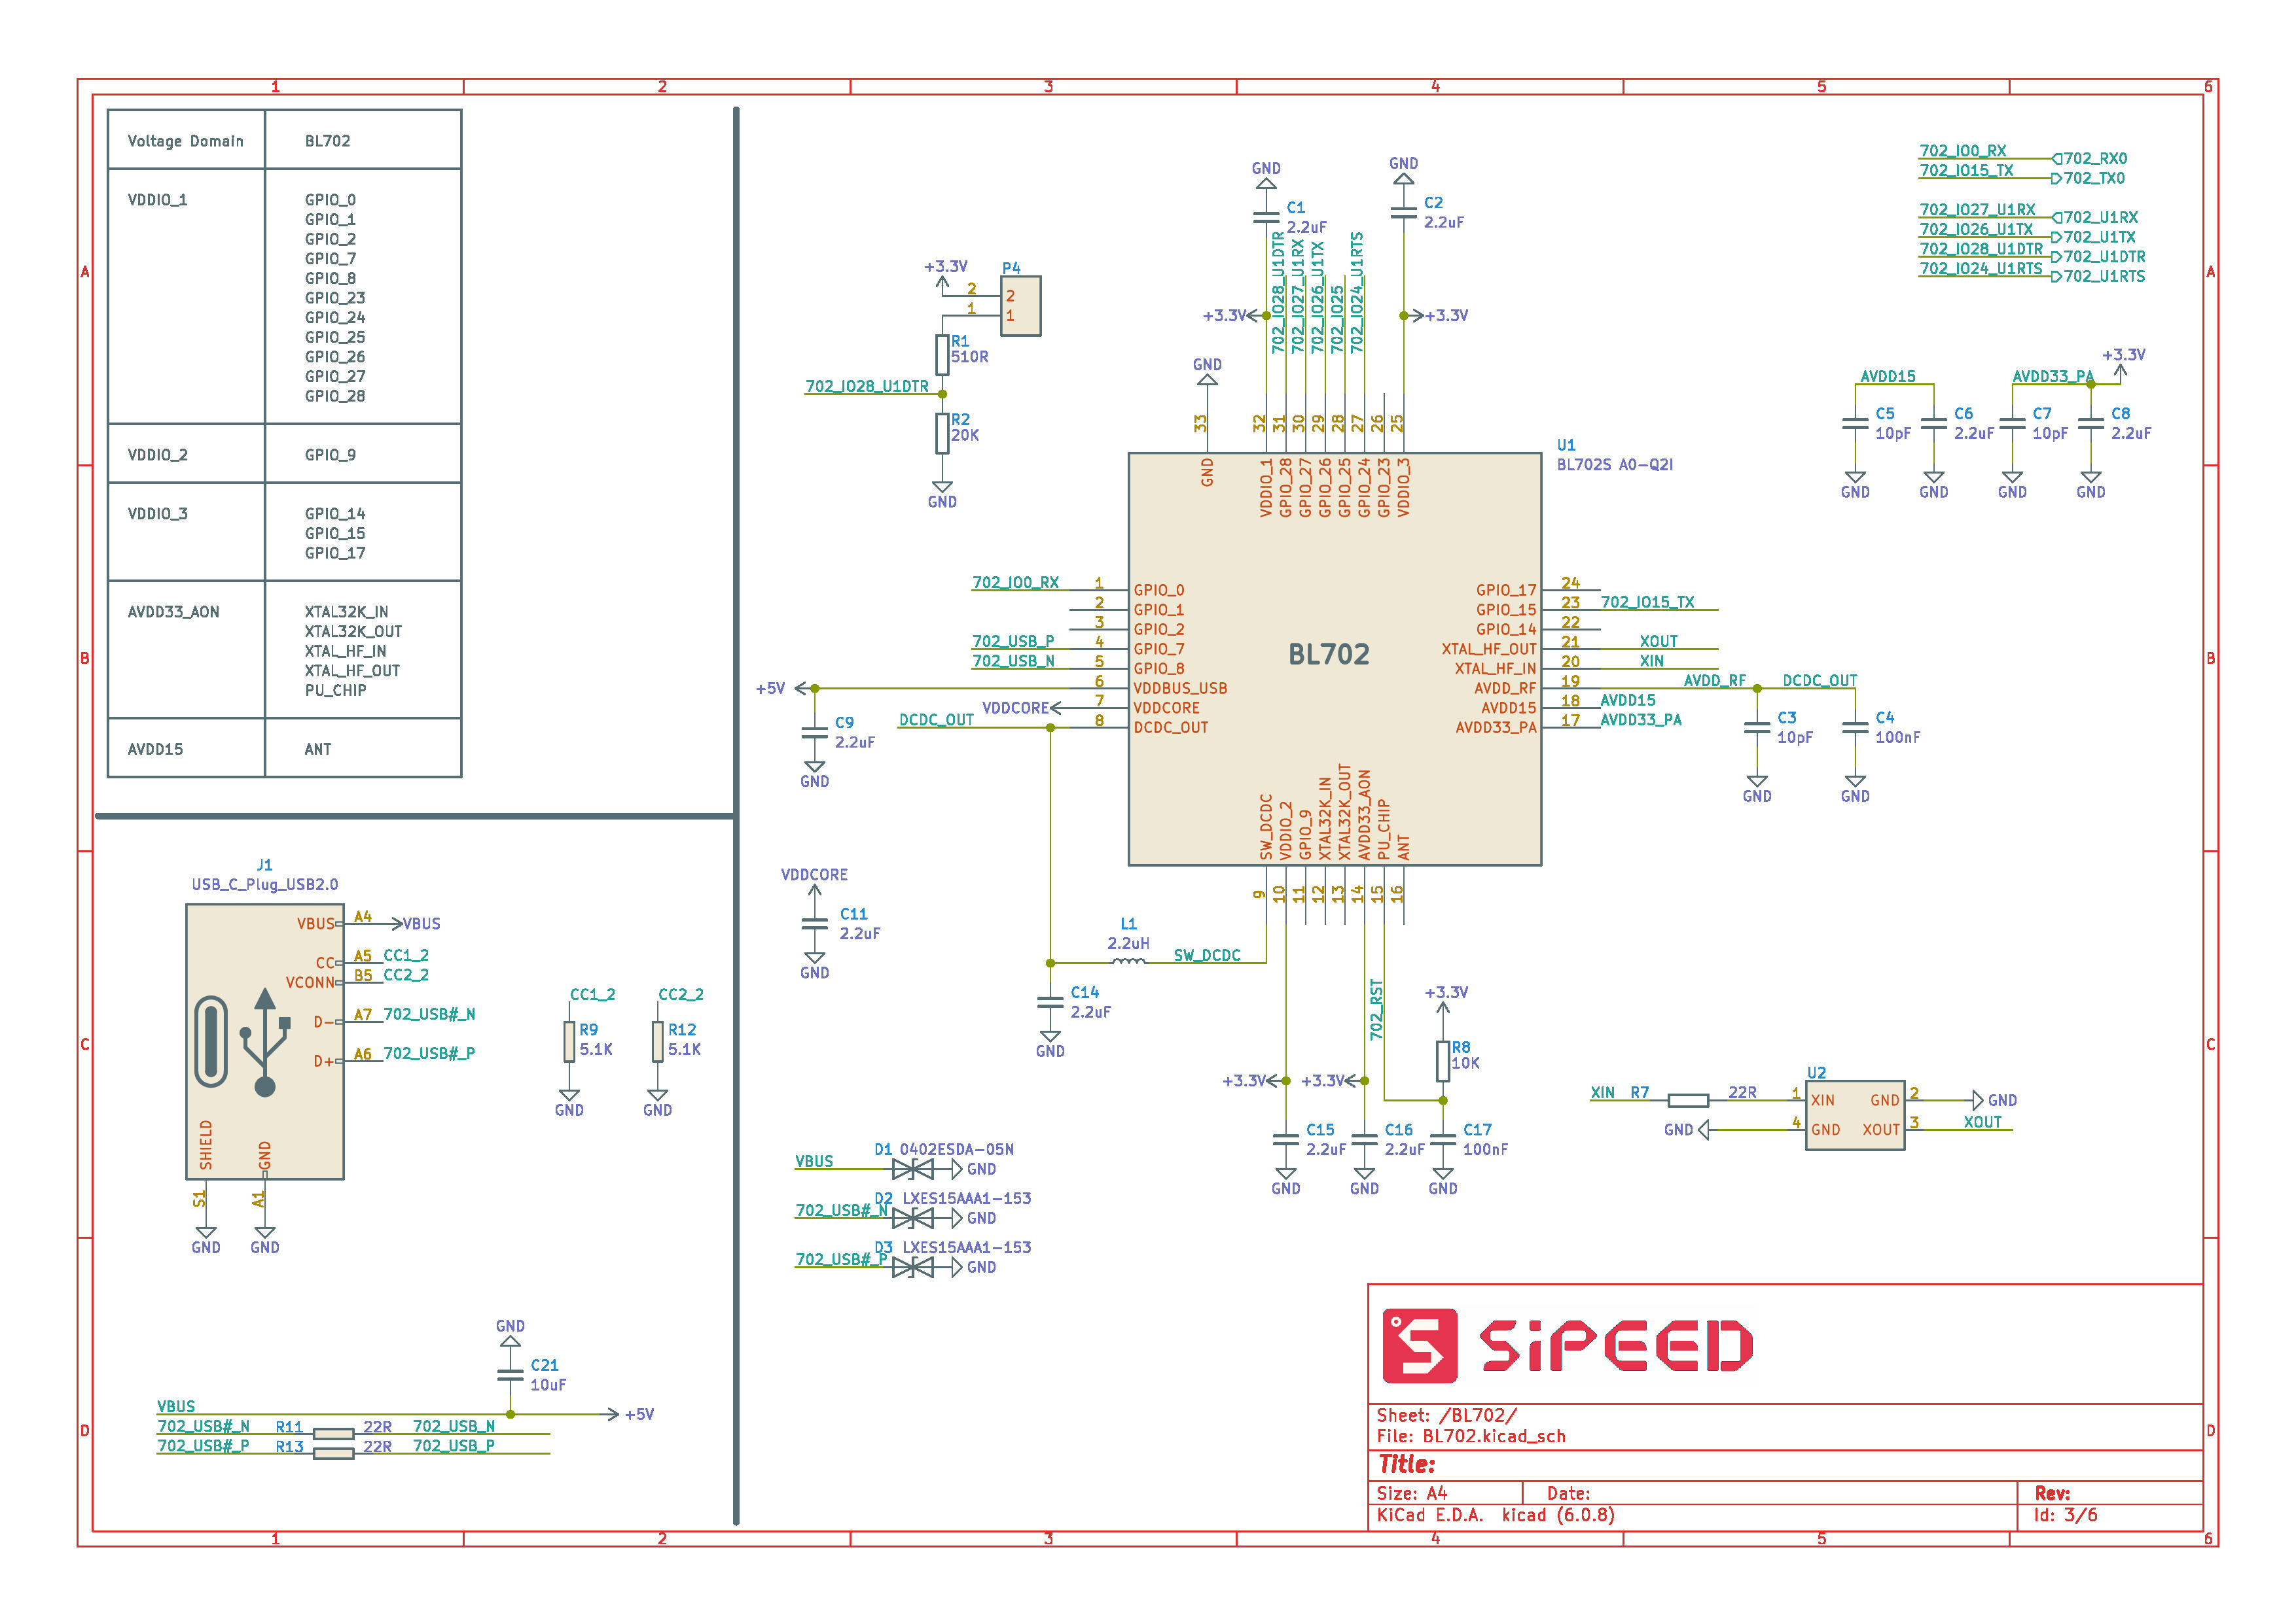2296x1624 pixels.
Task: Select the File: BL702.kicad_sch text
Action: pyautogui.click(x=1471, y=1436)
